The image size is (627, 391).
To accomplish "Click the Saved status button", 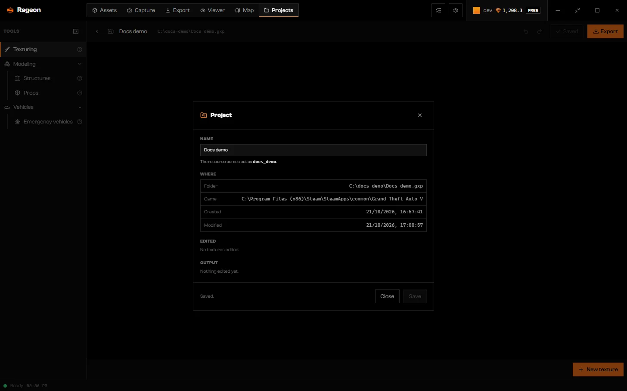I will [567, 31].
